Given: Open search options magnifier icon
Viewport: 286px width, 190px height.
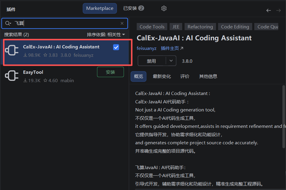Looking at the screenshot, I should point(8,23).
